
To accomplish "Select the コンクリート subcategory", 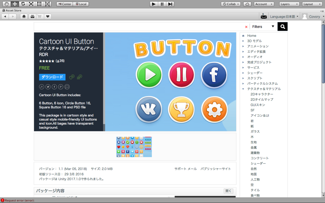I will (x=260, y=158).
